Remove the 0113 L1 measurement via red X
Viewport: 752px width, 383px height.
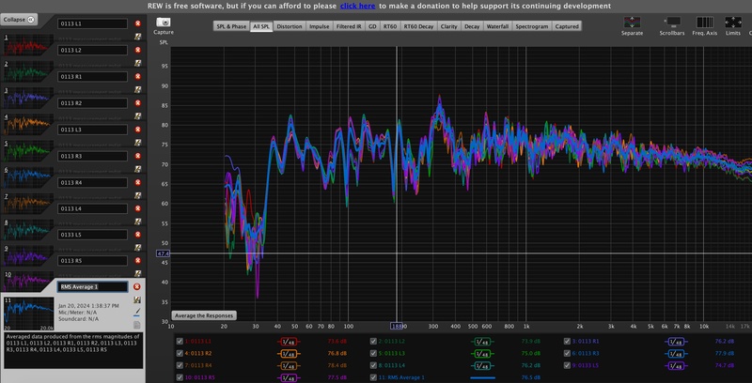[137, 23]
